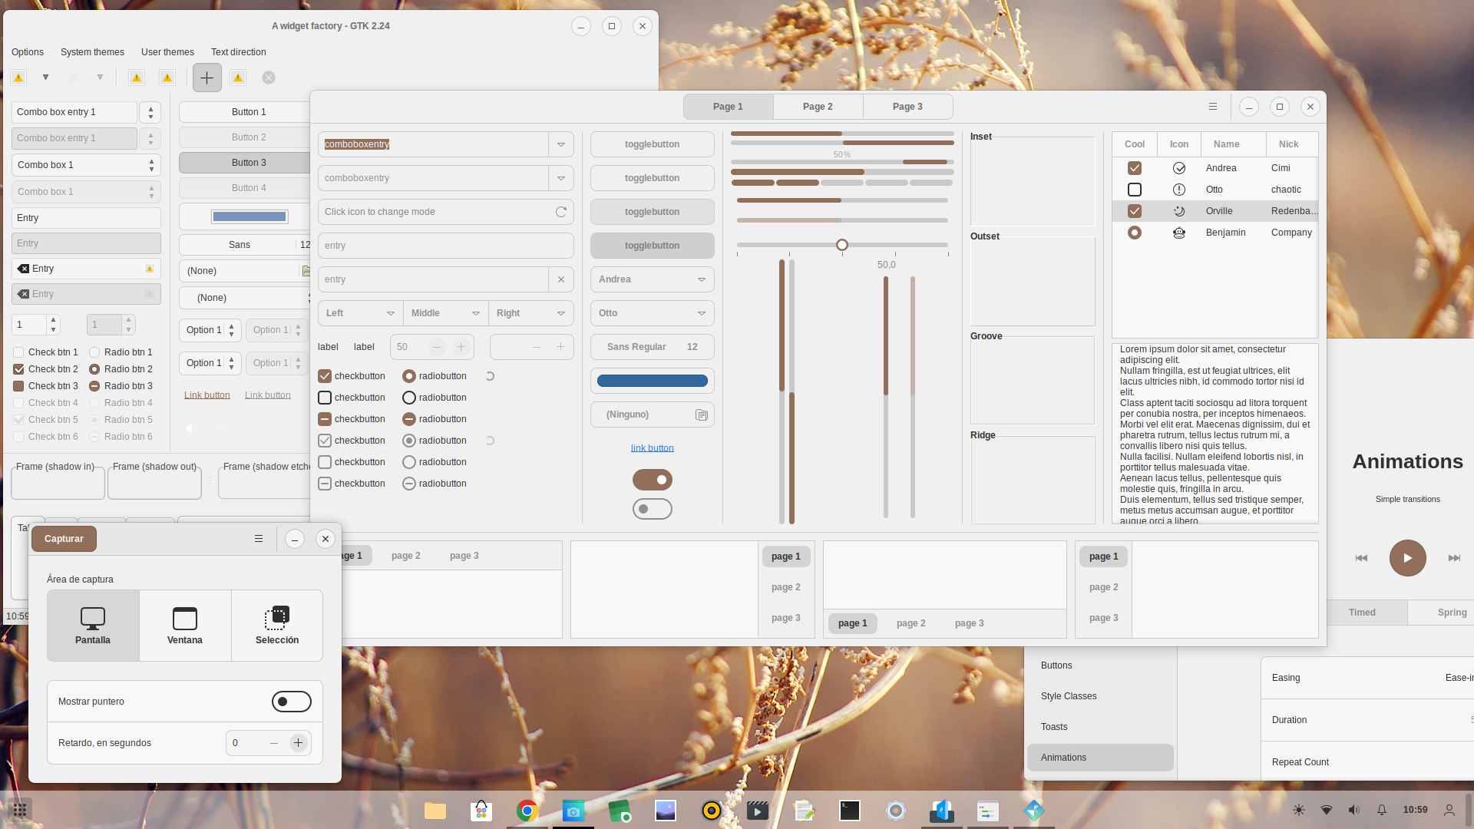Play the animation in the Animations demo
Screen dimensions: 1474x829
point(1407,558)
